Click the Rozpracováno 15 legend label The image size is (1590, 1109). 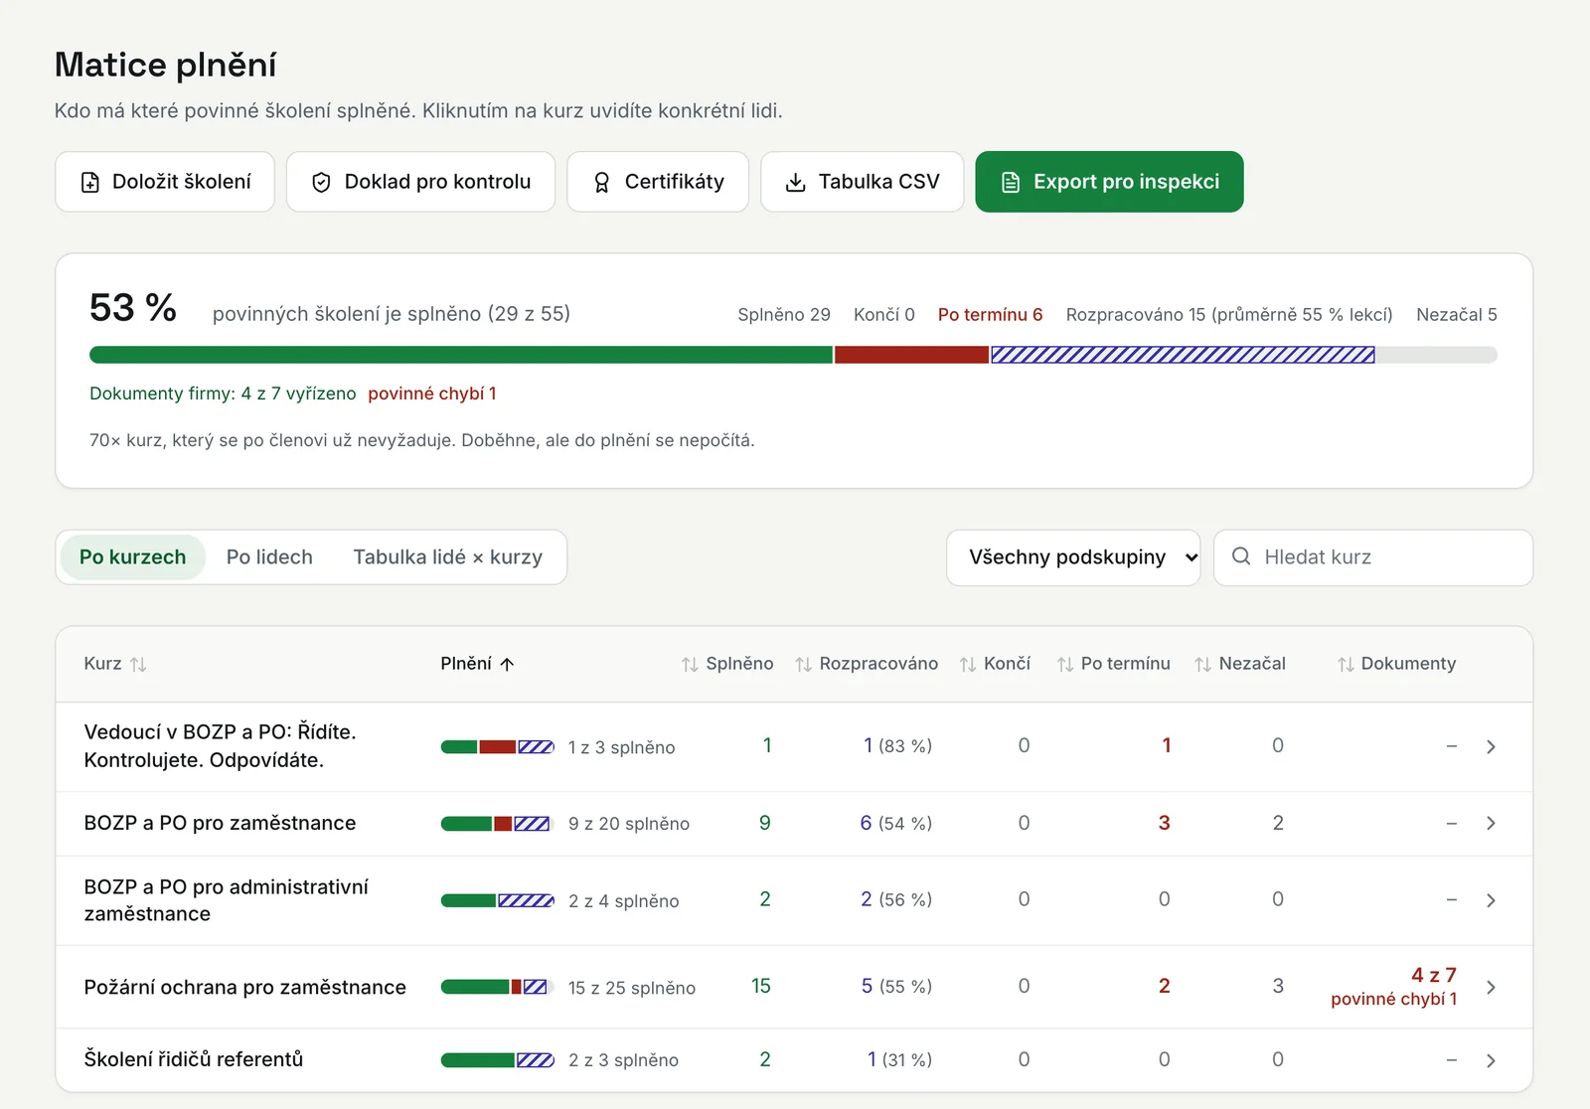1229,315
